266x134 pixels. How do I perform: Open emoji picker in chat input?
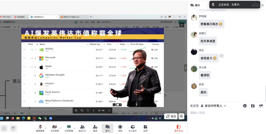(x=245, y=106)
